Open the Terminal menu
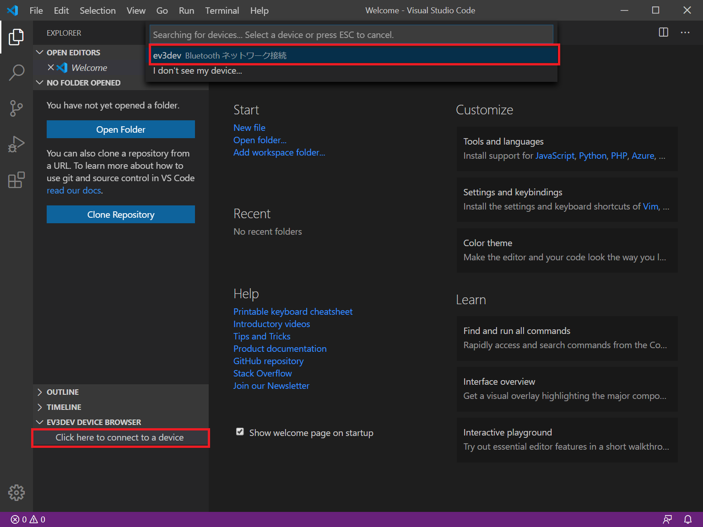The height and width of the screenshot is (527, 703). 222,10
